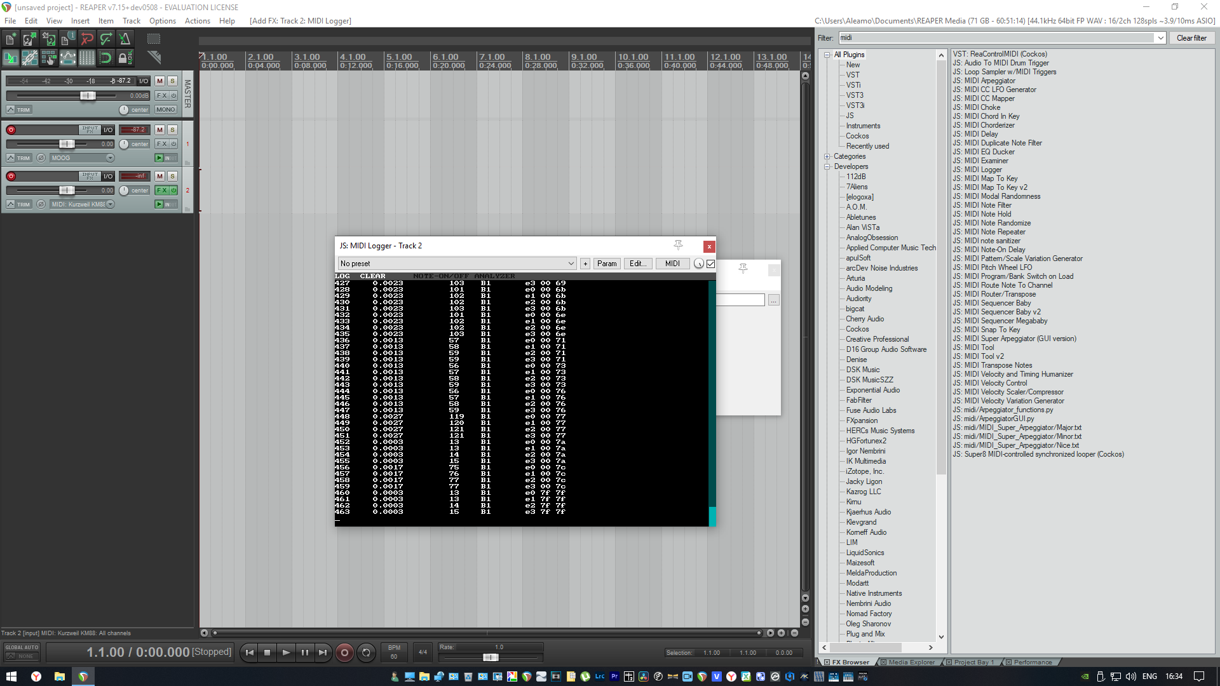Switch to Media Explorer tab
The height and width of the screenshot is (686, 1220).
(x=911, y=662)
